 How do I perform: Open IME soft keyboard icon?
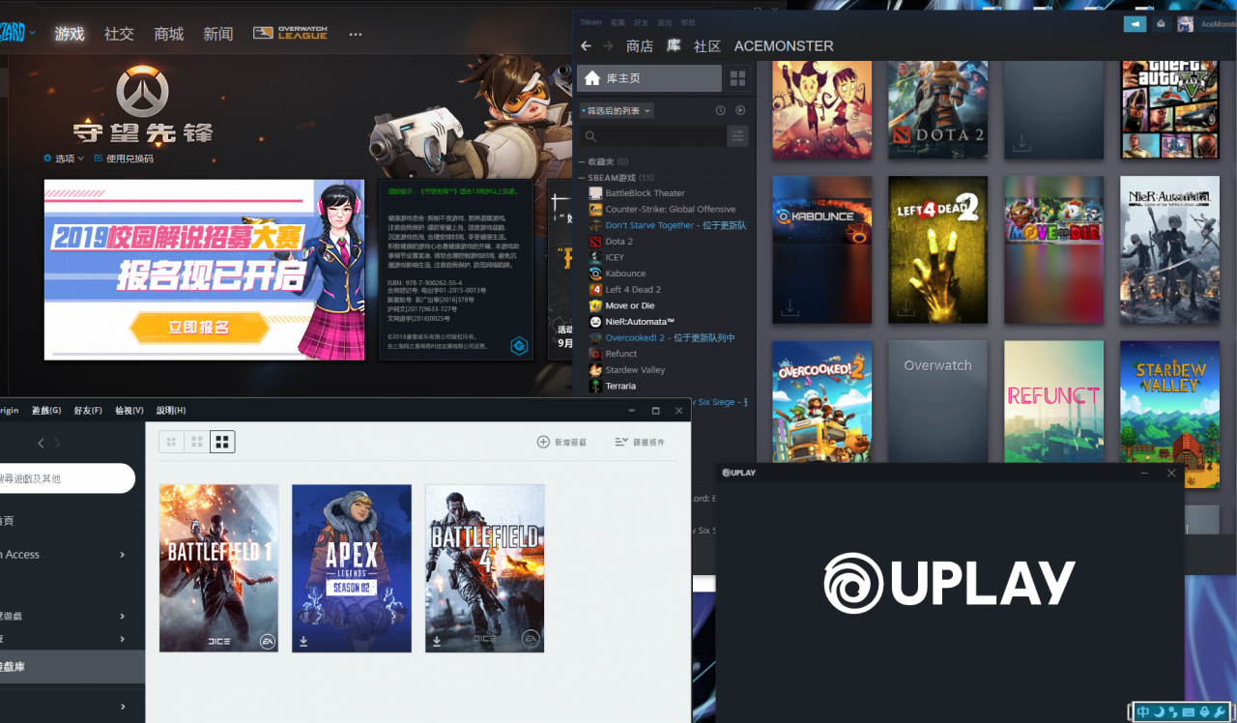point(1189,712)
